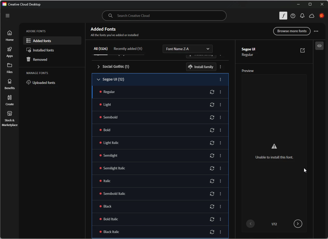Click the Search Creative Cloud field
This screenshot has width=328, height=239.
(164, 16)
